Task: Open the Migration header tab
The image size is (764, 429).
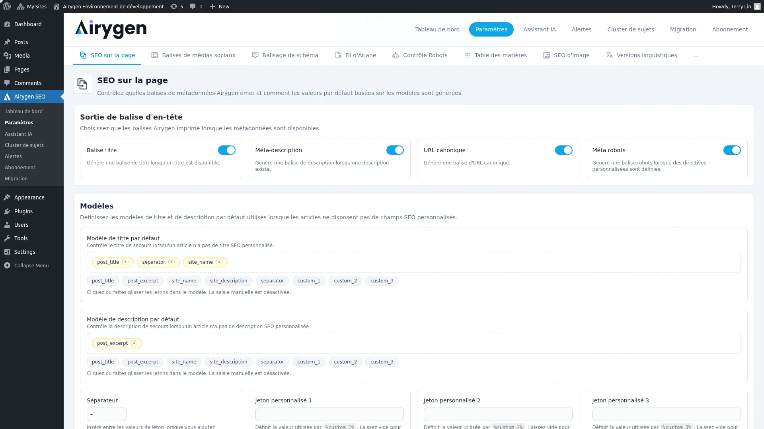Action: (683, 29)
